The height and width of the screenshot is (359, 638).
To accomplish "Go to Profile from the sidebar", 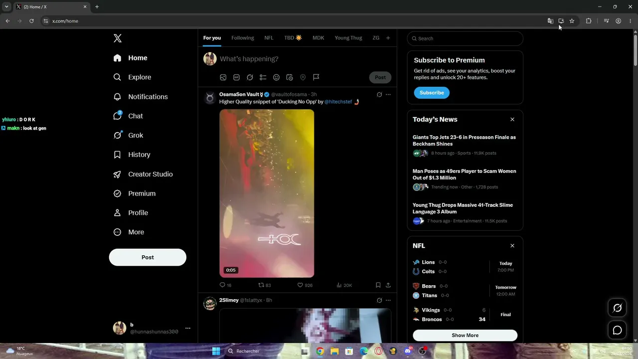I will (x=131, y=212).
